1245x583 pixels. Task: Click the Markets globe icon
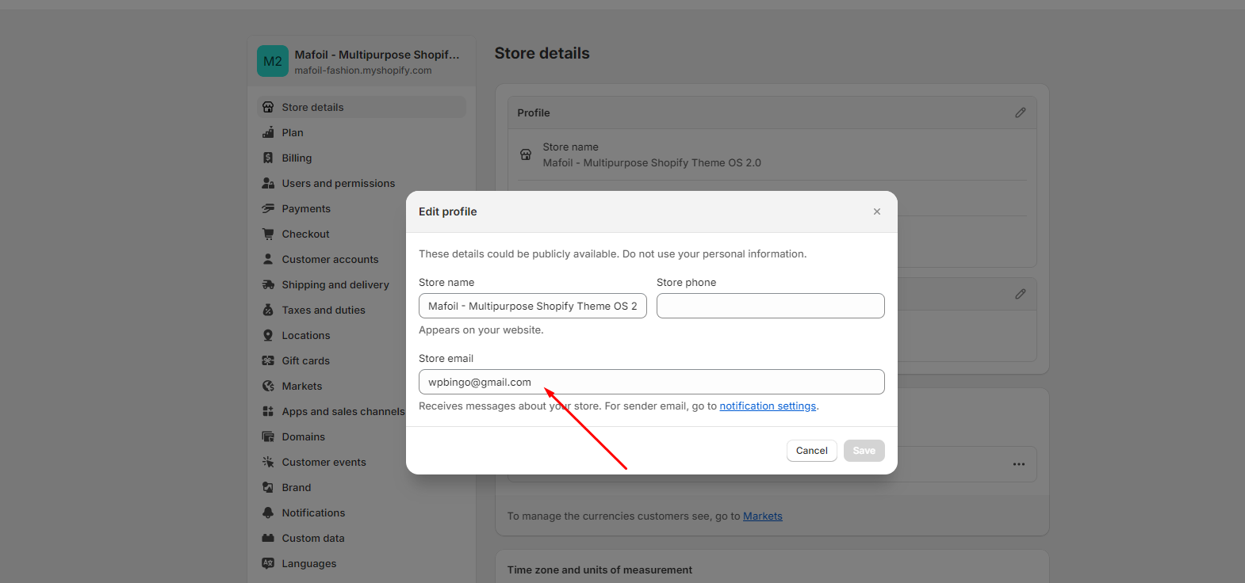point(268,386)
